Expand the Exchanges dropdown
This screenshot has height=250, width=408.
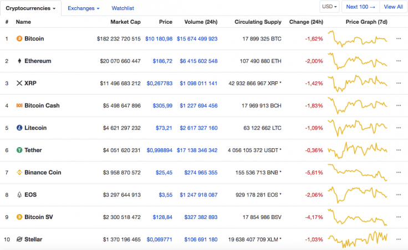(x=83, y=8)
